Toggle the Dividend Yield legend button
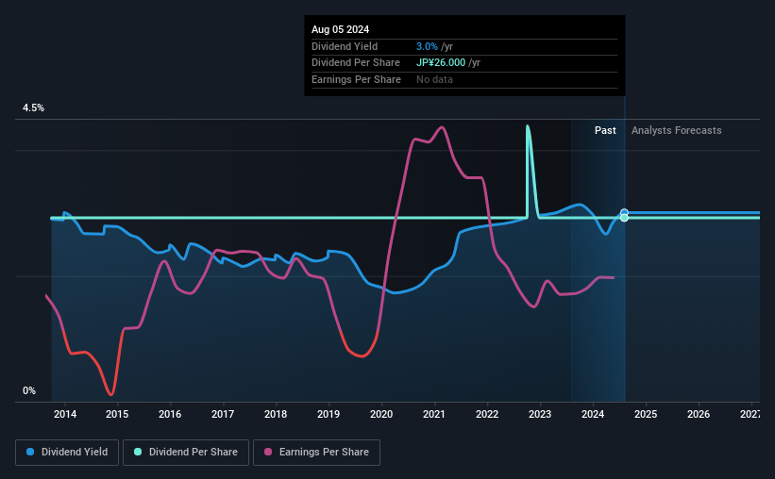This screenshot has height=479, width=775. pos(67,453)
